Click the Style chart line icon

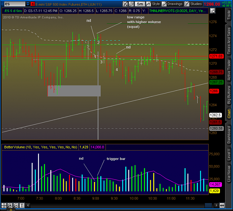pos(148,4)
